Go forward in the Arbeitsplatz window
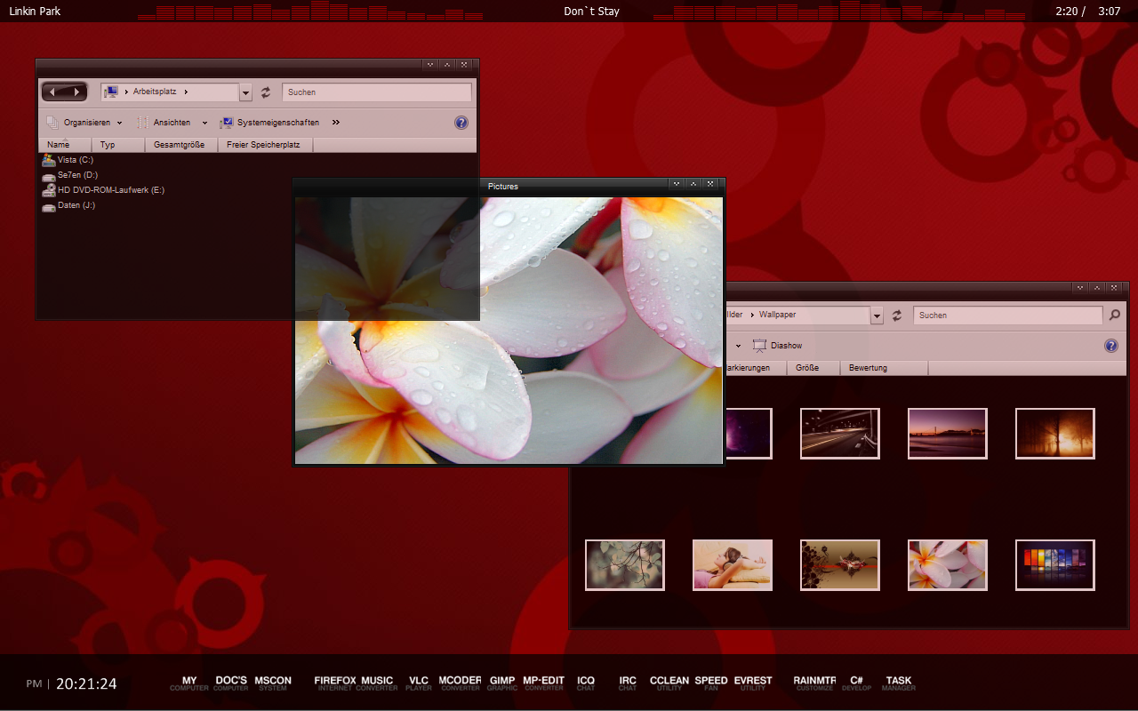Image resolution: width=1138 pixels, height=711 pixels. [76, 92]
